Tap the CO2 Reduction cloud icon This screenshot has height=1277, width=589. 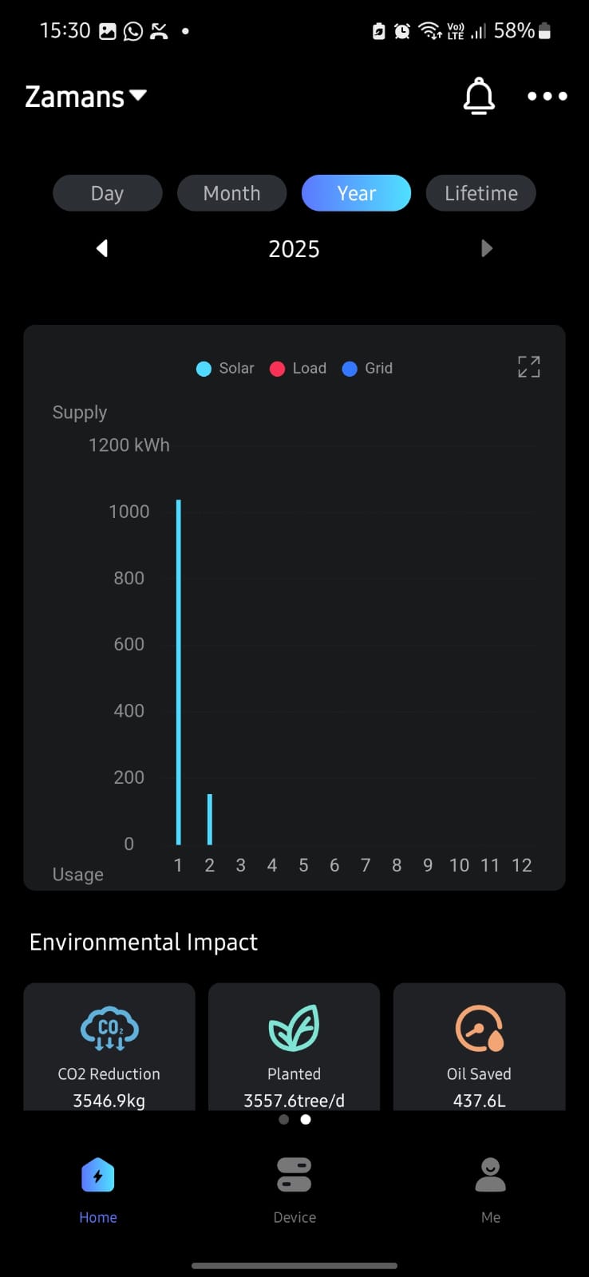pyautogui.click(x=109, y=1028)
